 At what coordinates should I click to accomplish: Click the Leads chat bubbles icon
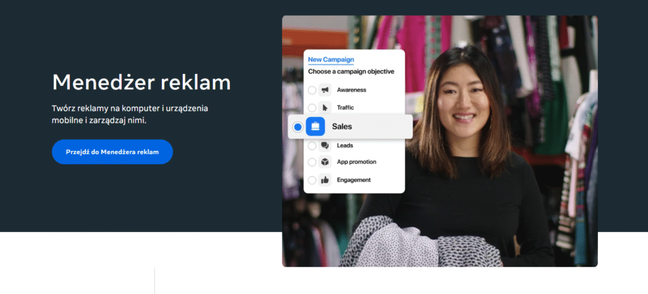[x=325, y=145]
